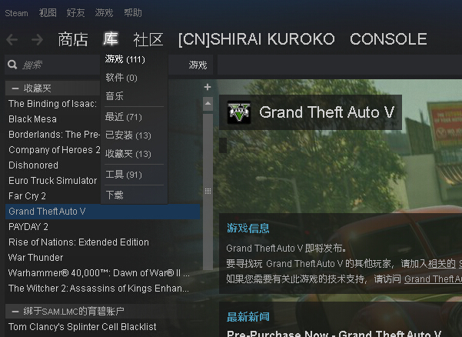Open the 游戏 filter dropdown beside search

[x=198, y=65]
